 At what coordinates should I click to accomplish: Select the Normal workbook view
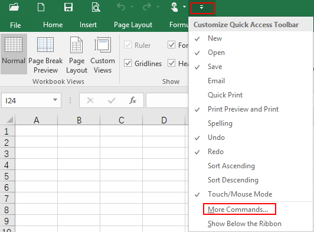tap(14, 54)
